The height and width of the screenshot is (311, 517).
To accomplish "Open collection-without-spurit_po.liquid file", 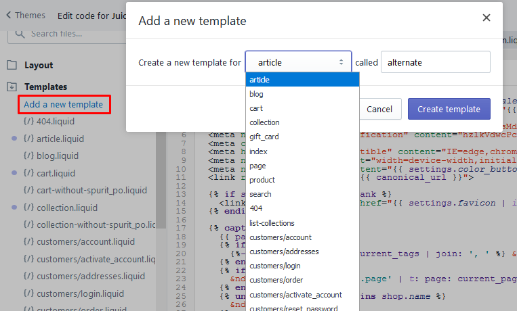I will [x=96, y=224].
